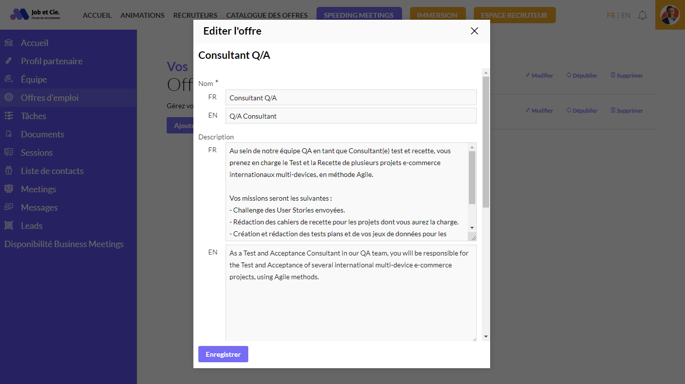Viewport: 685px width, 384px height.
Task: Open the user profile avatar
Action: [670, 15]
